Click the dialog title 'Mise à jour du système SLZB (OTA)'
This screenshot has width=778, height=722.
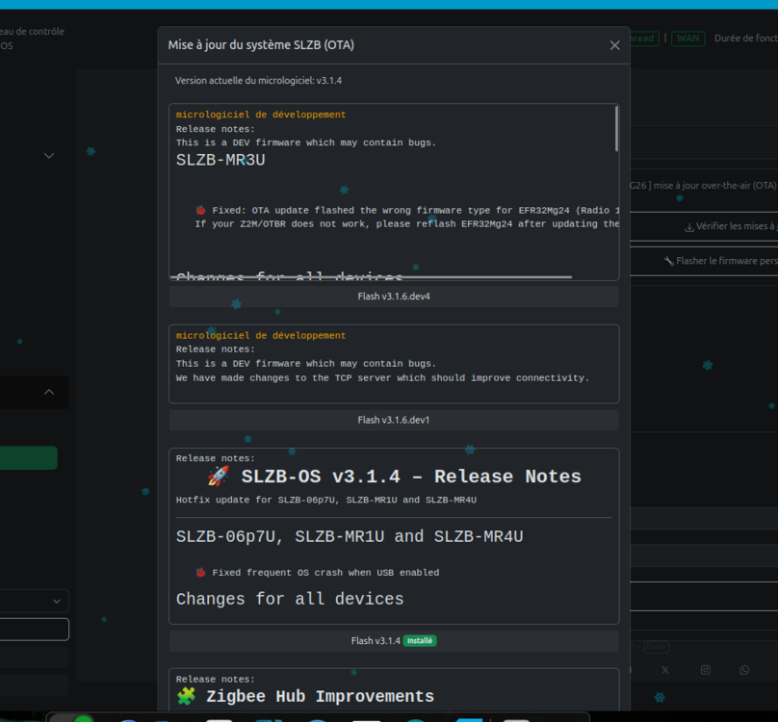click(261, 45)
